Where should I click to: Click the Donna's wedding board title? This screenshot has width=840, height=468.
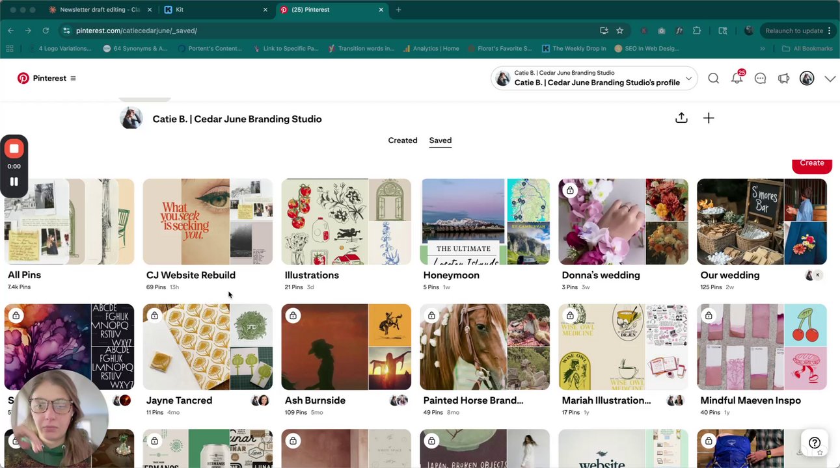coord(601,275)
